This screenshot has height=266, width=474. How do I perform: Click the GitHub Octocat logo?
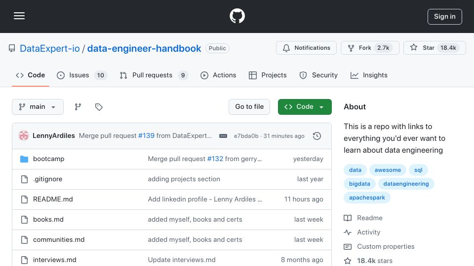[237, 16]
